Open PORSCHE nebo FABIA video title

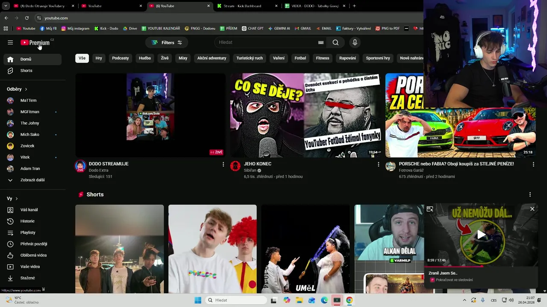click(x=456, y=164)
